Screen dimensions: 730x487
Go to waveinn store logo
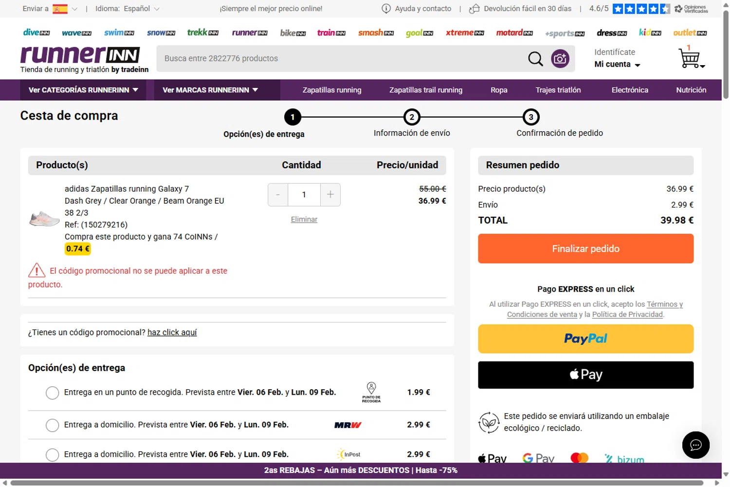pos(76,33)
